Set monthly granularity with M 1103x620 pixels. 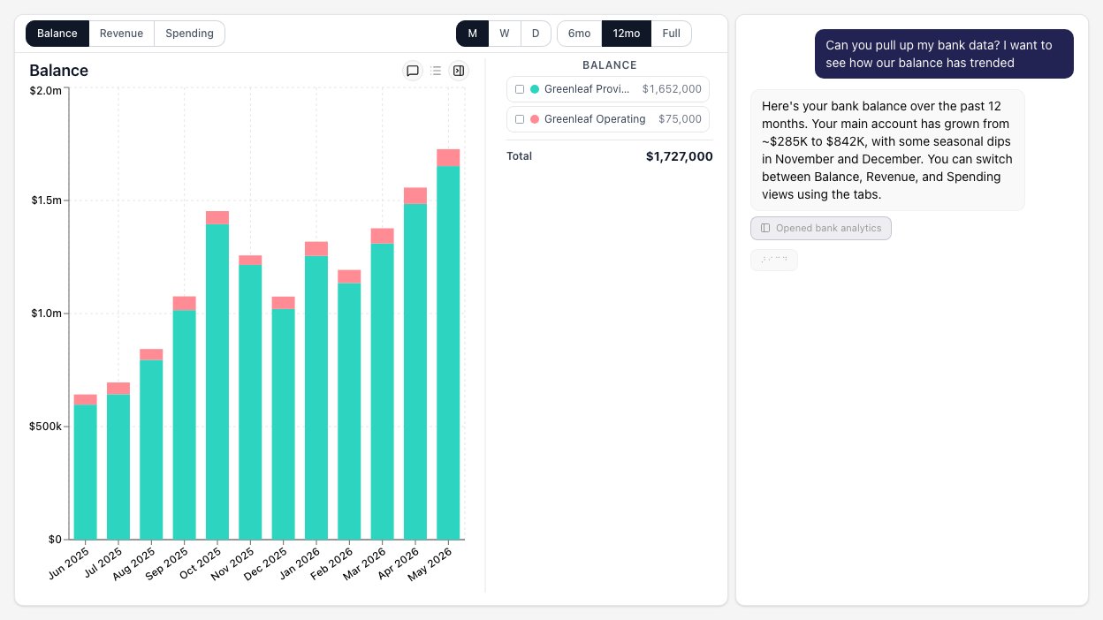[x=473, y=34]
